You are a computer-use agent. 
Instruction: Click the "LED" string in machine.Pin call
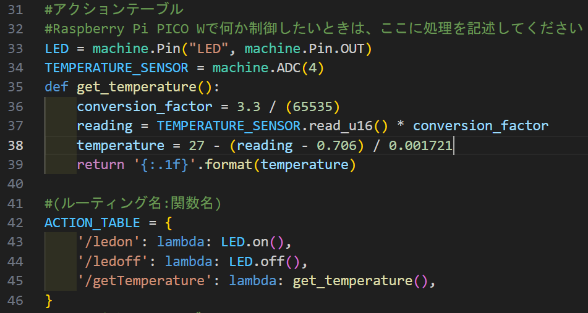pos(209,49)
